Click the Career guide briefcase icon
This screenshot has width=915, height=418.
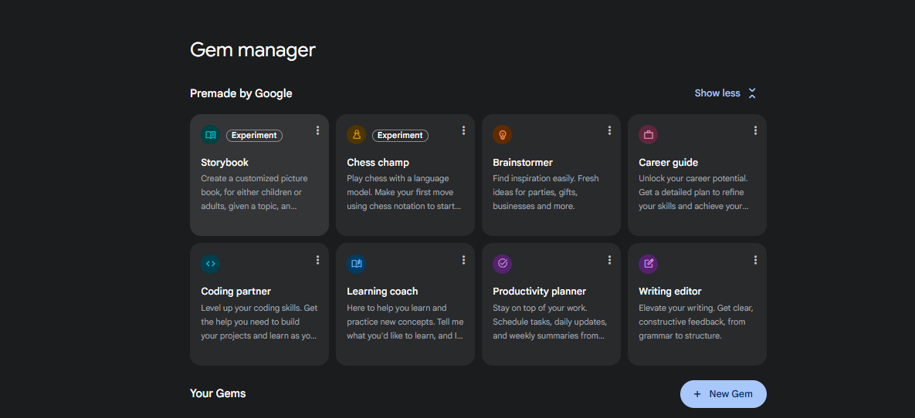pyautogui.click(x=649, y=135)
